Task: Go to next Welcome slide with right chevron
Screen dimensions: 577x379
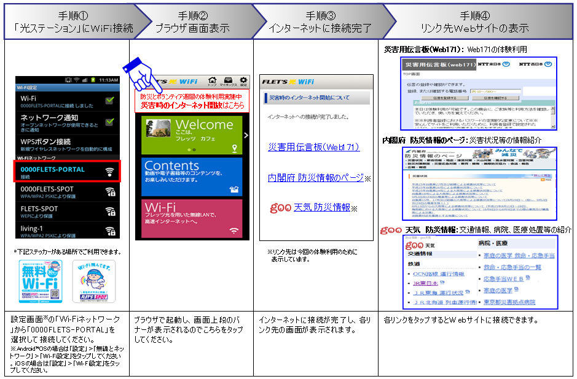Action: 246,136
